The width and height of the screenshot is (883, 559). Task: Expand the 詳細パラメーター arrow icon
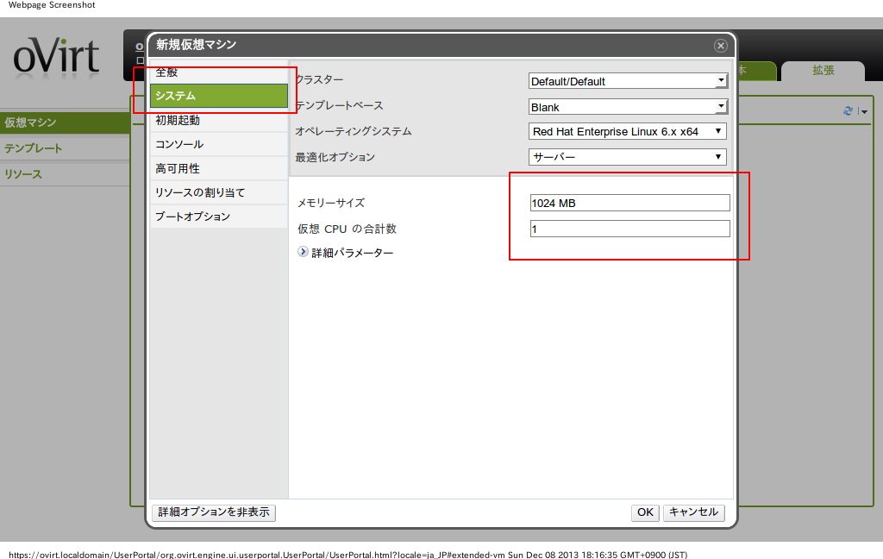303,252
